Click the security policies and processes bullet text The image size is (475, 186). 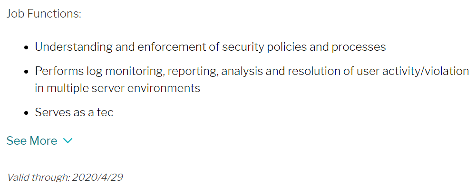[210, 47]
